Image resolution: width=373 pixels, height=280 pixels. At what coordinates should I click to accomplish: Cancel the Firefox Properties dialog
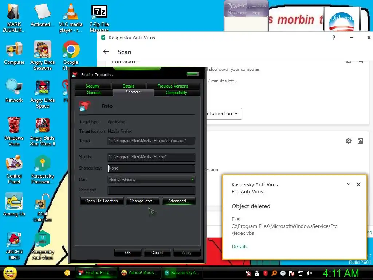[x=157, y=253]
